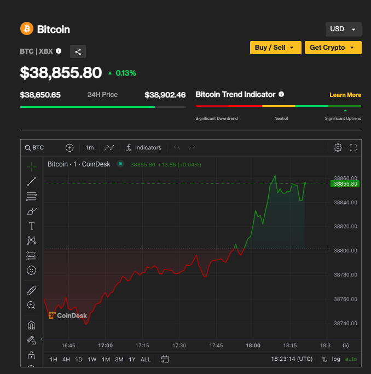371x374 pixels.
Task: Toggle magnet mode
Action: tap(31, 325)
